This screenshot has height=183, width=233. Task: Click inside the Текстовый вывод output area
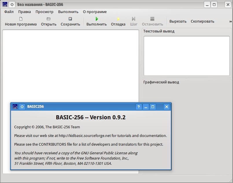coord(187,56)
